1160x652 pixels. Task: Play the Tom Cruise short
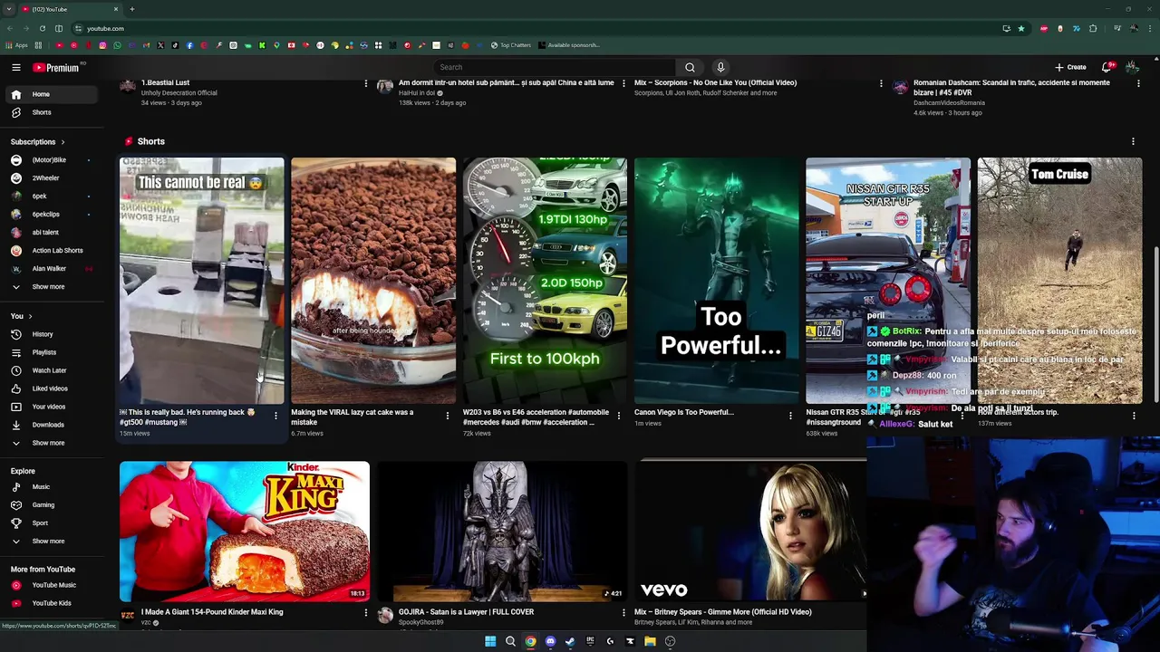coord(1059,281)
